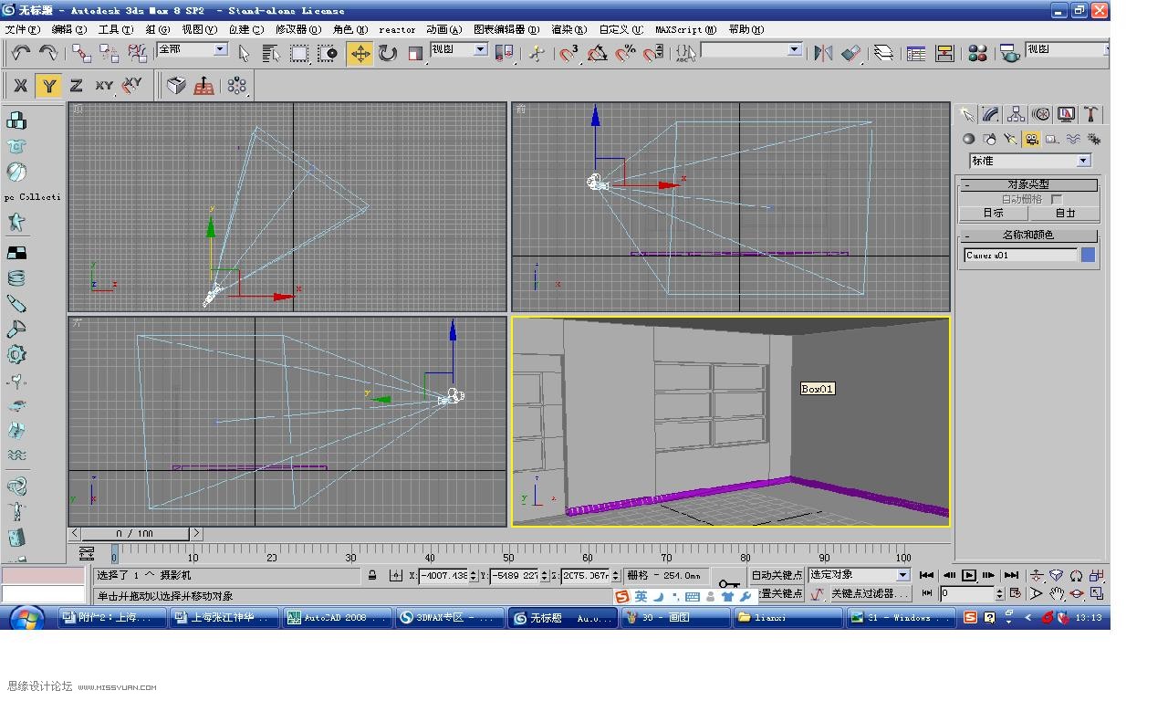
Task: Click the Camera01 name field
Action: pyautogui.click(x=1020, y=256)
